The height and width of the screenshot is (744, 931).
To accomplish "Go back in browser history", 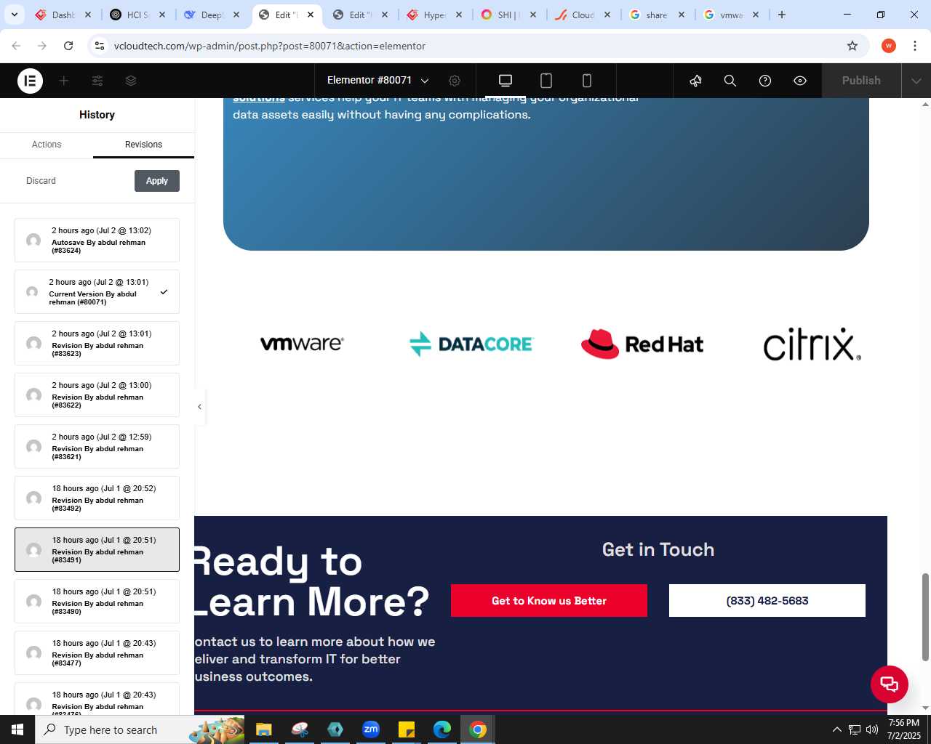I will [16, 46].
